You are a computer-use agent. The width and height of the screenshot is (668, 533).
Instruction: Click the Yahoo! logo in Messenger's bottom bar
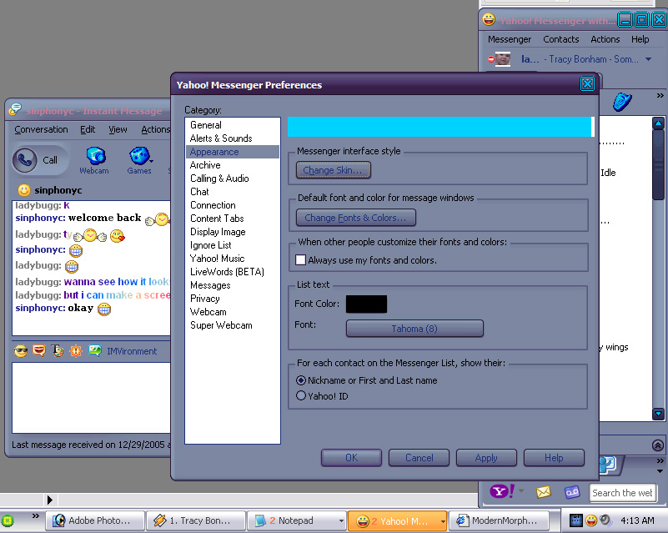pos(502,491)
